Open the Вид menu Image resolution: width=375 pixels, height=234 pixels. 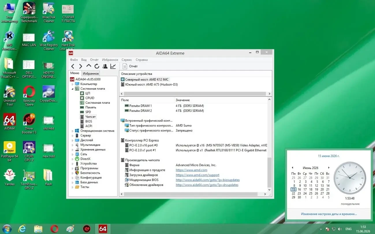(x=84, y=60)
